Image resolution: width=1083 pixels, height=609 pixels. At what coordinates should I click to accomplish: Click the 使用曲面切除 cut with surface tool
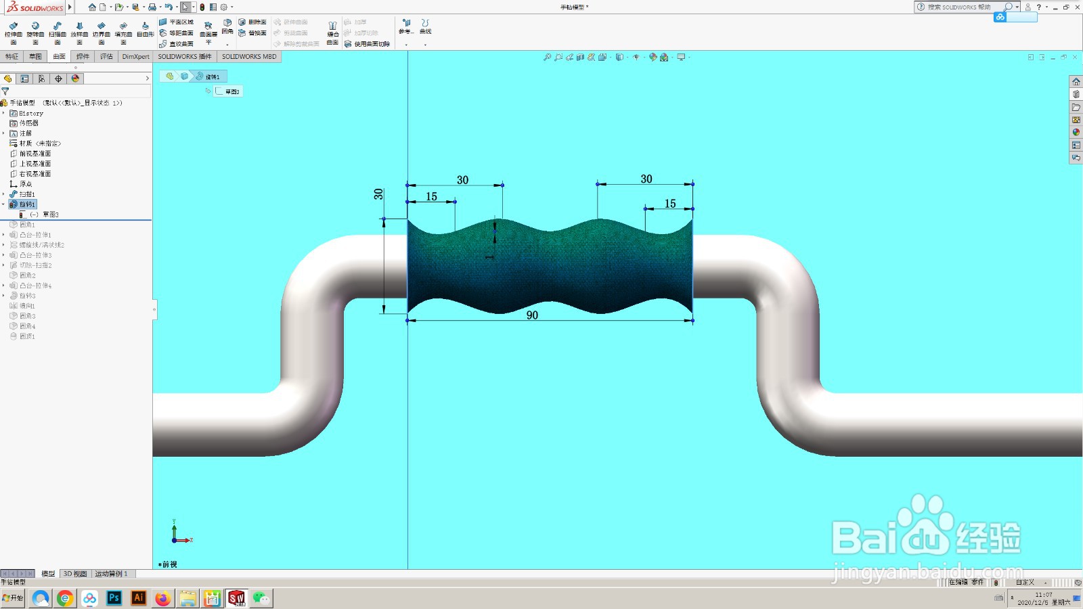(367, 44)
